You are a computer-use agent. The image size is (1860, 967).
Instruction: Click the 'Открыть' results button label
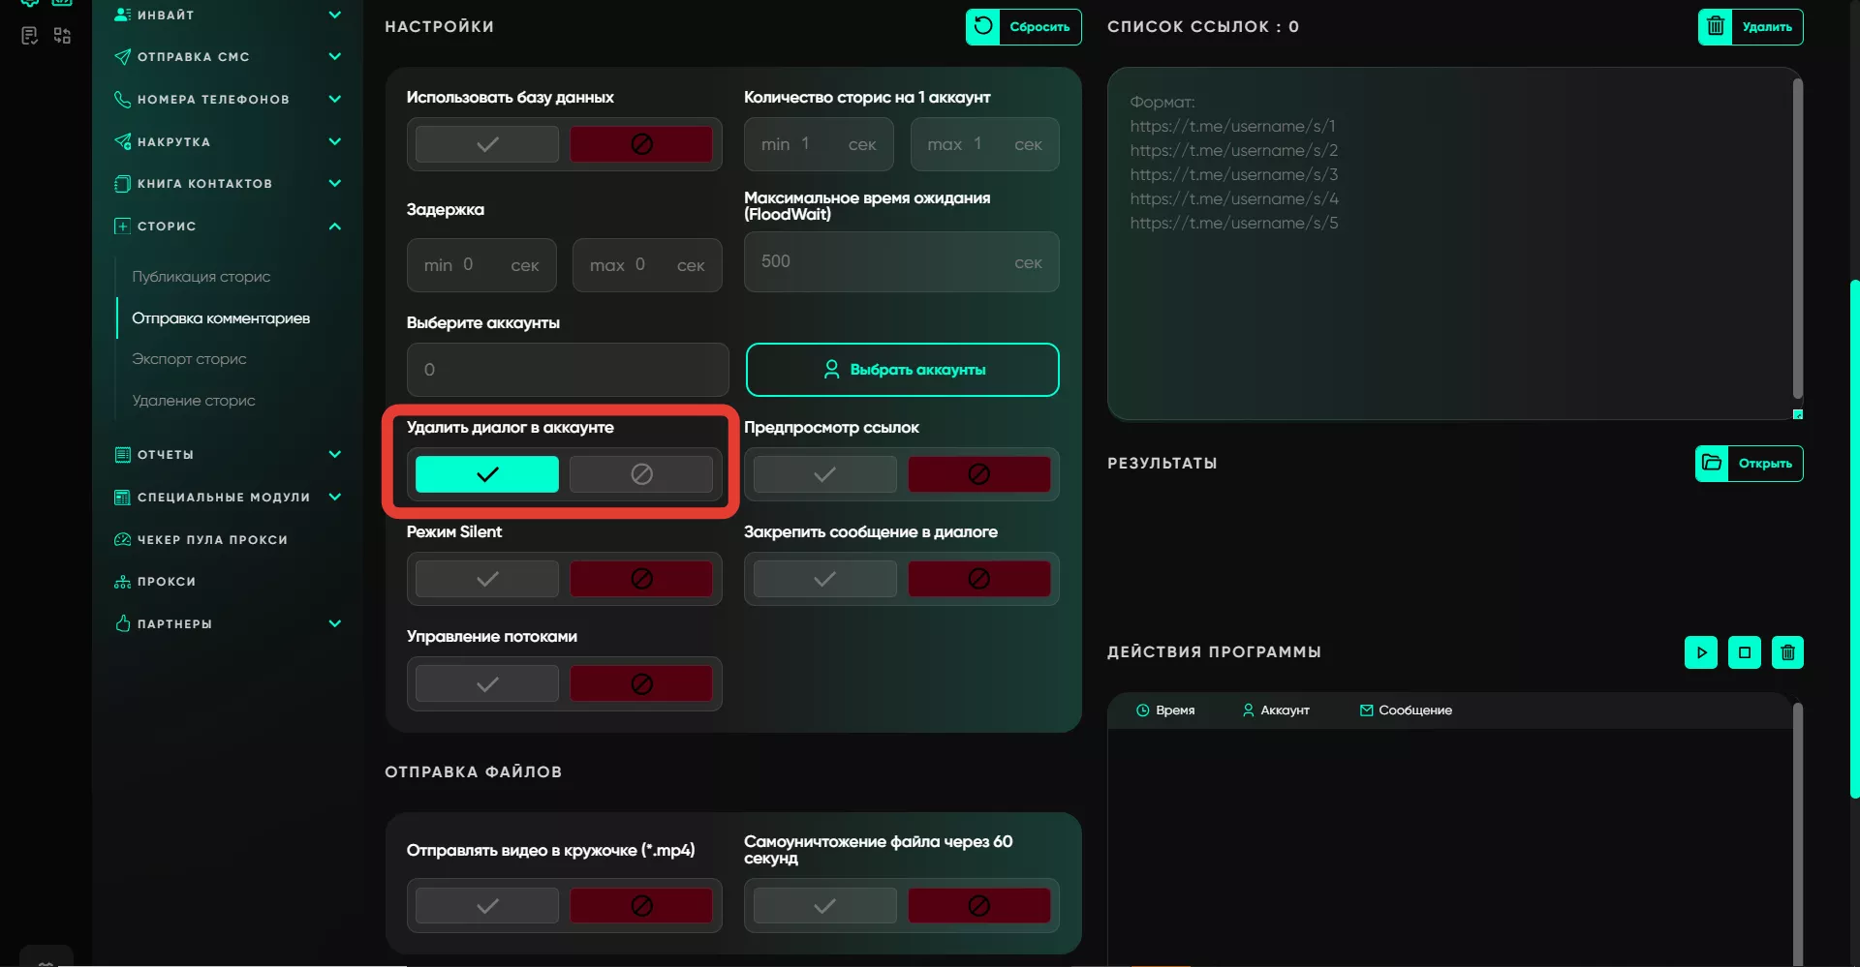coord(1765,464)
